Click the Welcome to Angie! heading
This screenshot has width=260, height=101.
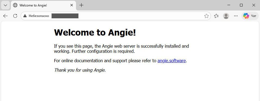click(x=95, y=32)
